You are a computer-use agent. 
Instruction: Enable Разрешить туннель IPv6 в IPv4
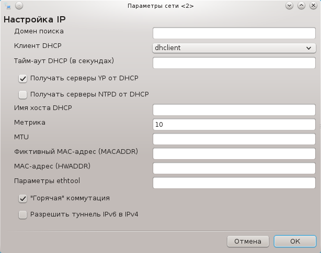point(22,215)
